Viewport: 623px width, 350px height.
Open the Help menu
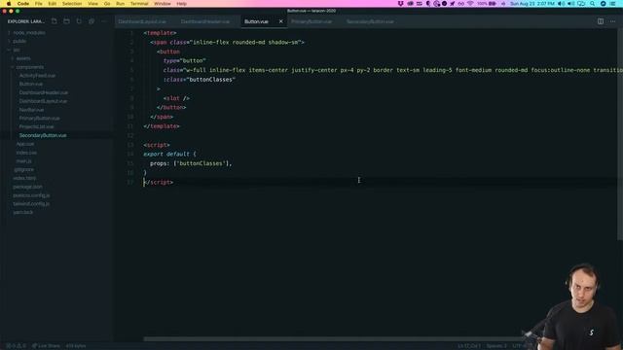tap(182, 4)
